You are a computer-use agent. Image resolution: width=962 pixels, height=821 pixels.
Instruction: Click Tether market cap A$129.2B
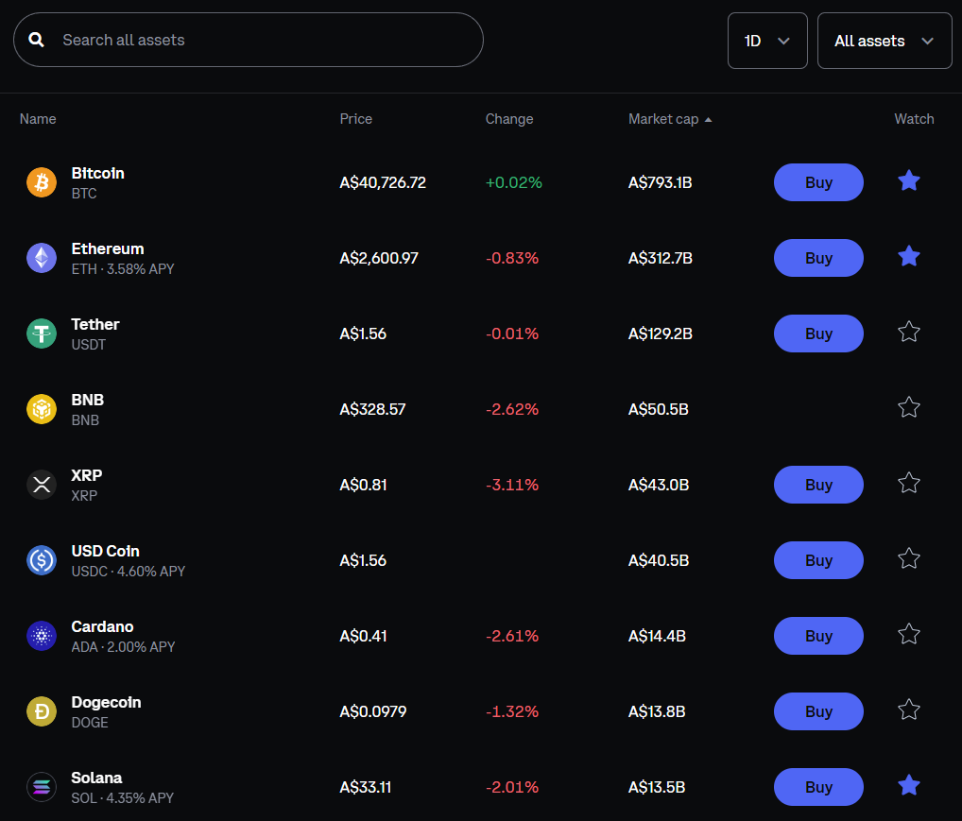(661, 334)
